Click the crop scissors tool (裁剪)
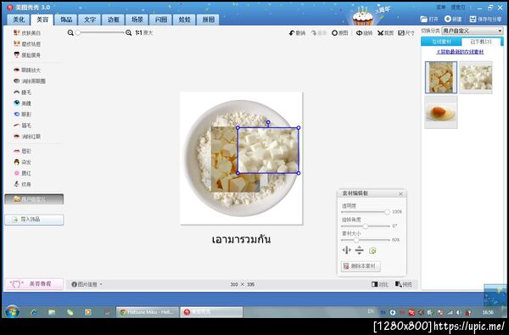509x335 pixels. click(385, 33)
